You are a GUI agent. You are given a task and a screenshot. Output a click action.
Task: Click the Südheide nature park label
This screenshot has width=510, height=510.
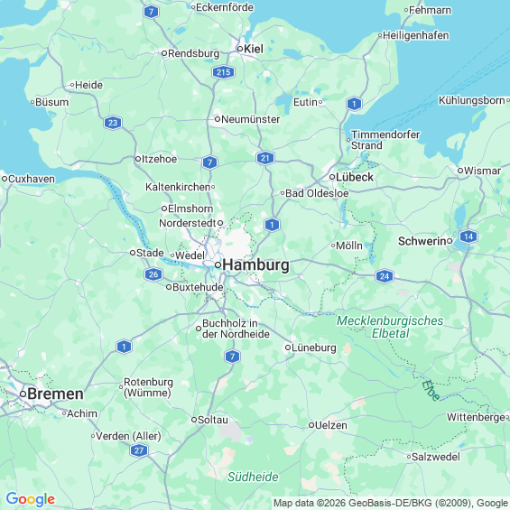click(x=253, y=477)
